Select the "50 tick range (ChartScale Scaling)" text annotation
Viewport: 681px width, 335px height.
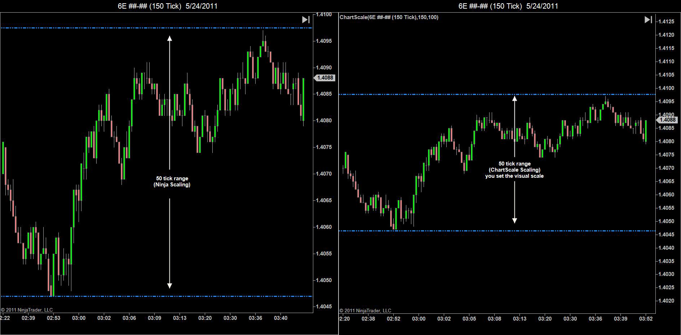pyautogui.click(x=514, y=170)
